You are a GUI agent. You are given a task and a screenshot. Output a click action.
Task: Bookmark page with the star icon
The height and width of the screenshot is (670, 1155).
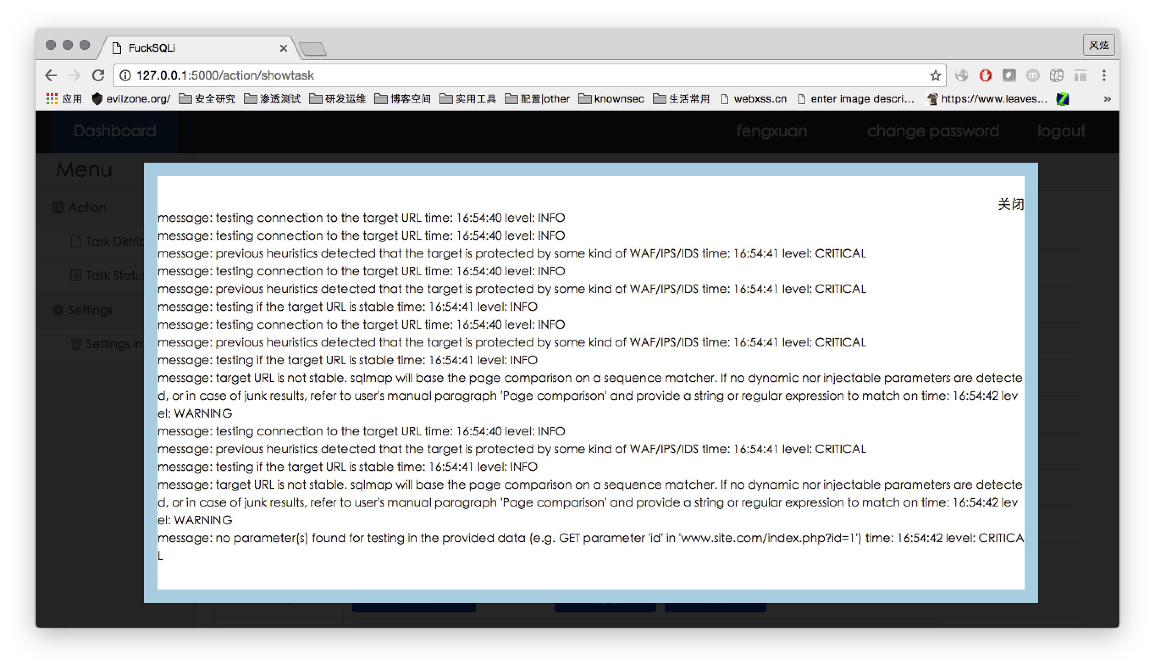point(935,75)
